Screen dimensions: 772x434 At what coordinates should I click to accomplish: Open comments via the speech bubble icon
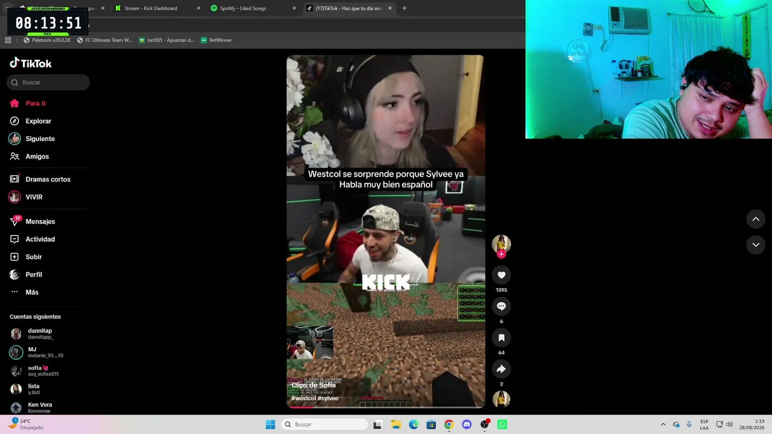coord(501,306)
